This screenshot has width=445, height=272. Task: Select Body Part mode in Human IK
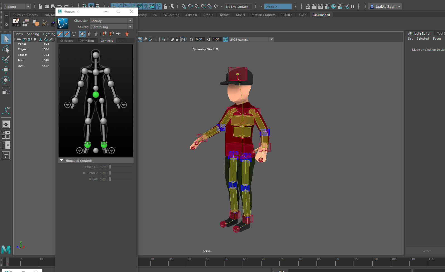point(89,34)
